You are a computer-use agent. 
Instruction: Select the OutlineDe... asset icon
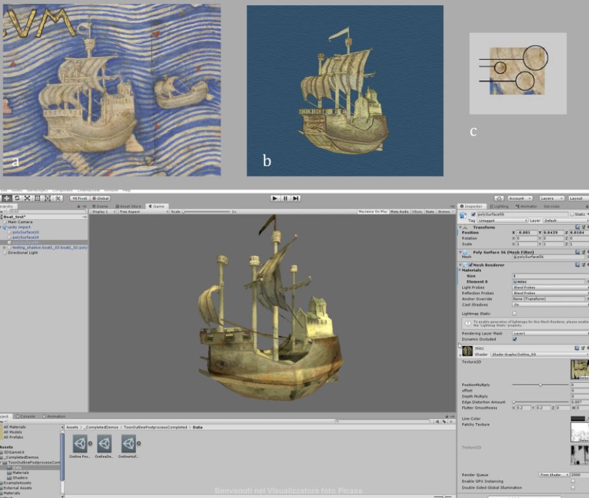coord(104,444)
